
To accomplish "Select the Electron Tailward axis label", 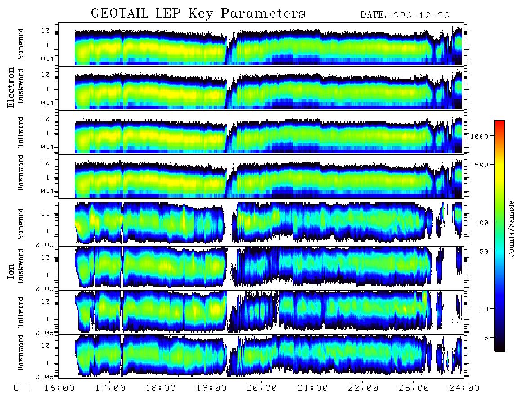I will [x=21, y=132].
